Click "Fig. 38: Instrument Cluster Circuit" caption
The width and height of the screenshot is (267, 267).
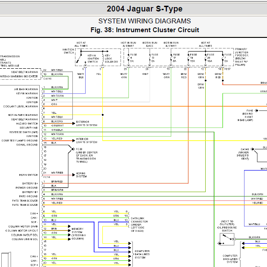click(x=145, y=30)
